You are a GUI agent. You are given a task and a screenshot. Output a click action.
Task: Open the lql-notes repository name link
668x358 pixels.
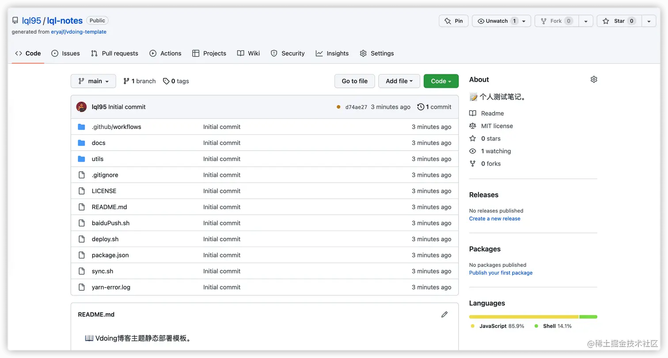click(x=65, y=21)
